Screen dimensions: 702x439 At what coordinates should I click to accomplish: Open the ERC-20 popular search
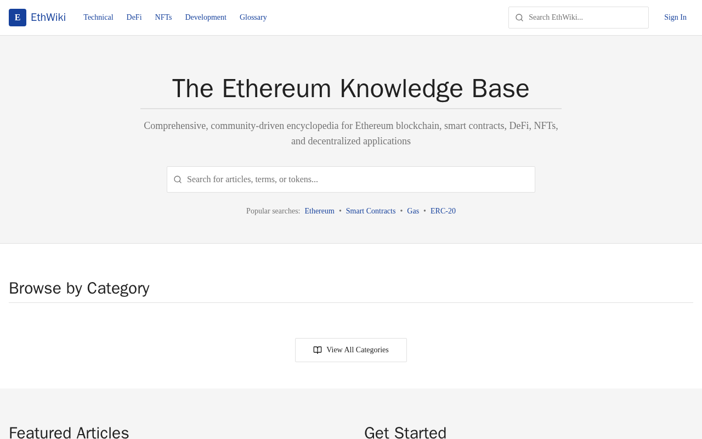[x=443, y=211]
